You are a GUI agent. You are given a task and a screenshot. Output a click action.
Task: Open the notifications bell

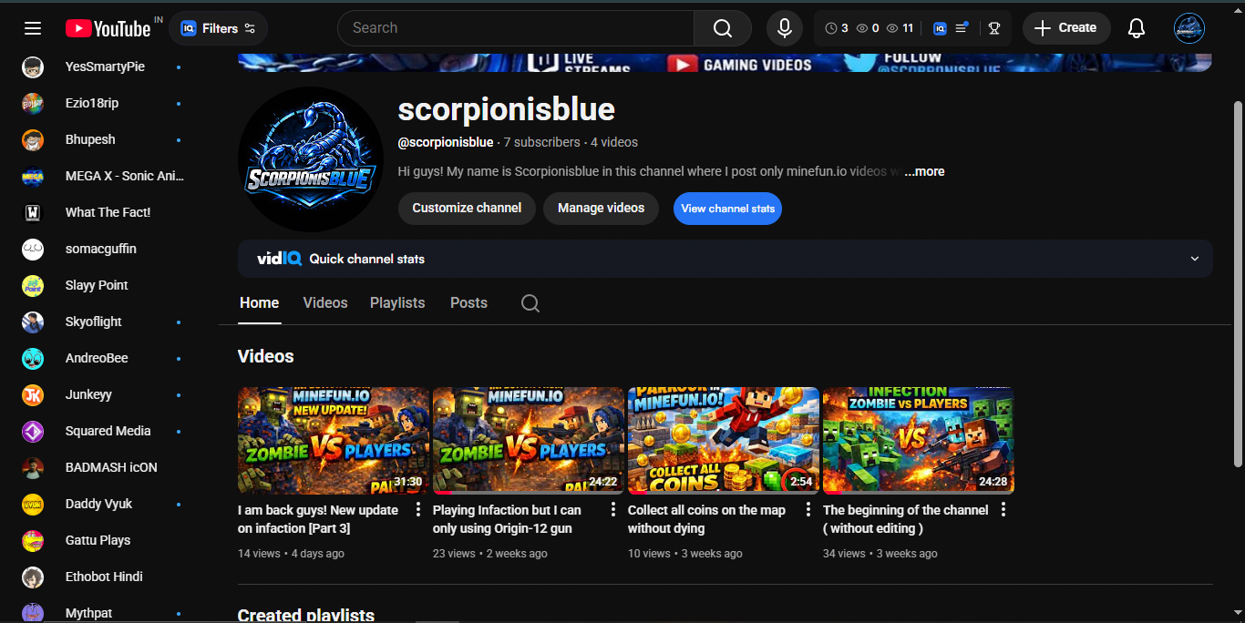pyautogui.click(x=1136, y=28)
